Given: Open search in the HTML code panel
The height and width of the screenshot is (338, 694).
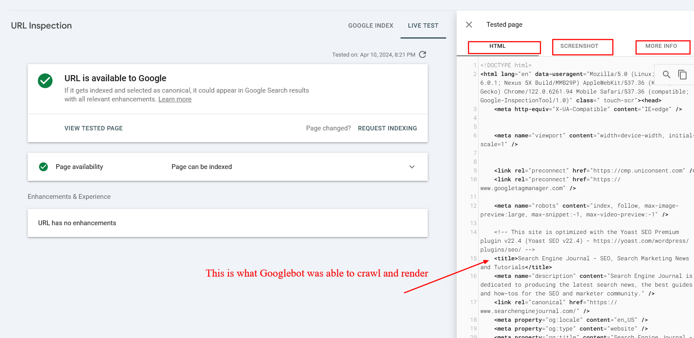Looking at the screenshot, I should tap(666, 75).
